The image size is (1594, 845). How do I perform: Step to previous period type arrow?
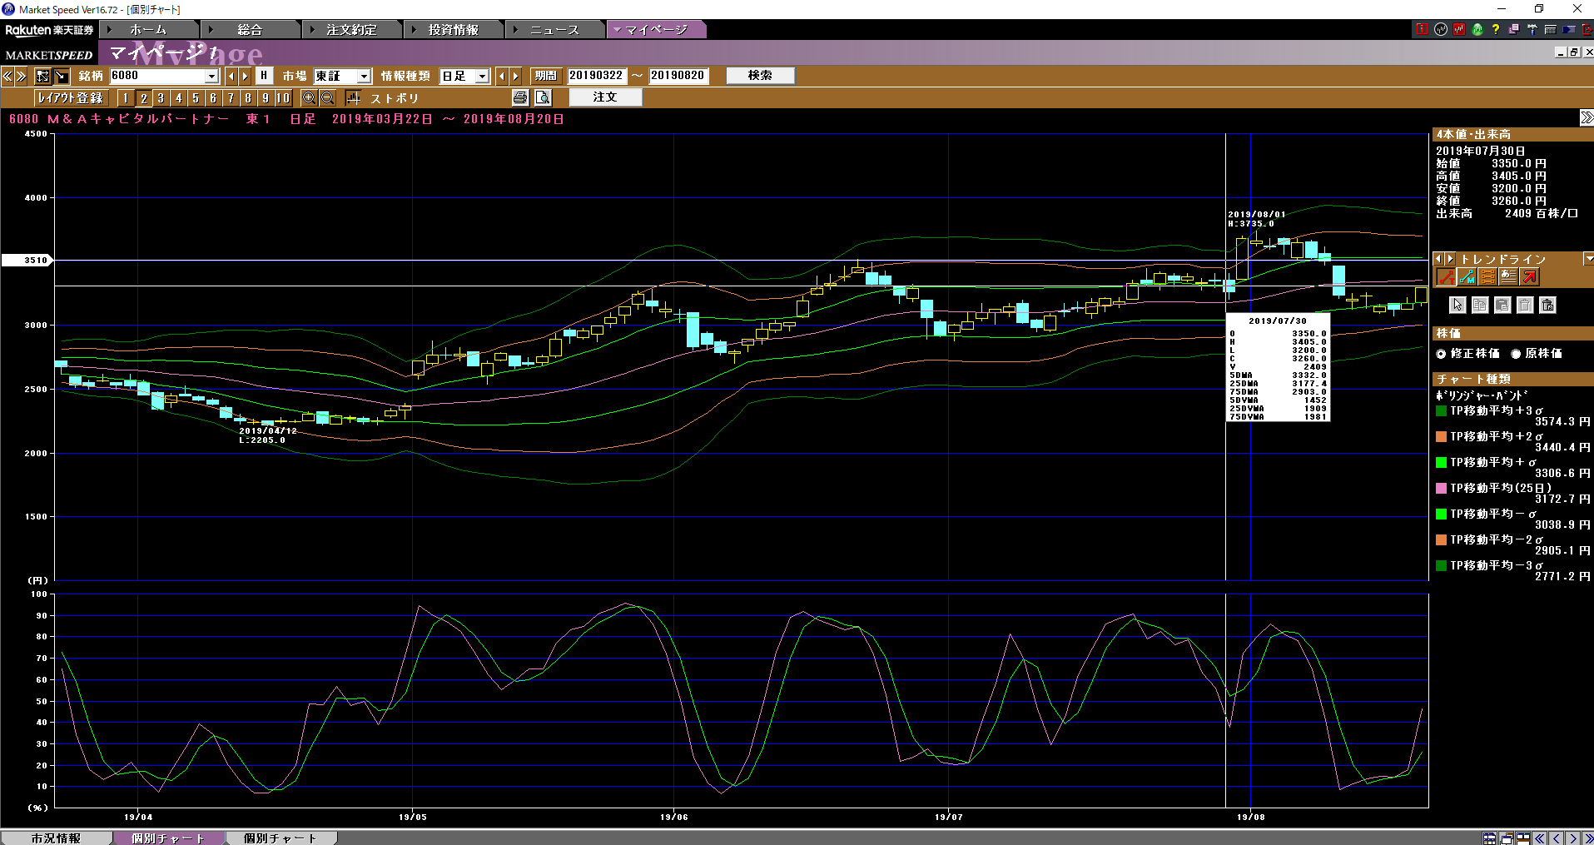coord(501,76)
